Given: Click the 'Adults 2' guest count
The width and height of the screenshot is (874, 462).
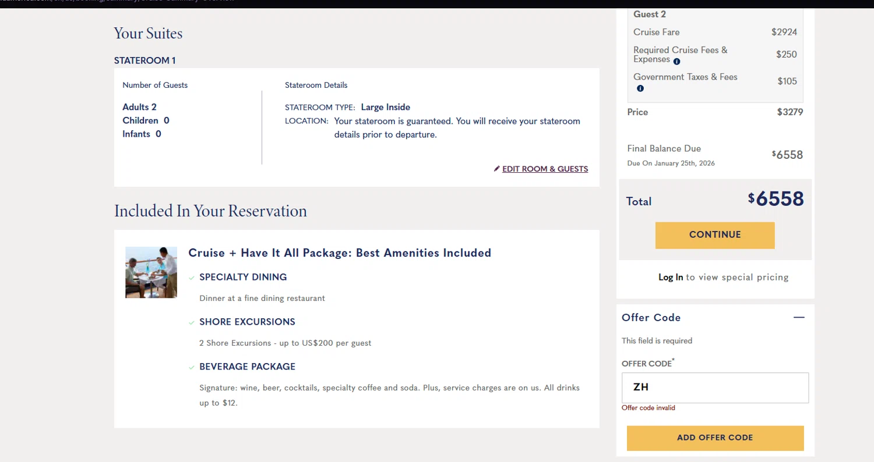Looking at the screenshot, I should pyautogui.click(x=140, y=107).
